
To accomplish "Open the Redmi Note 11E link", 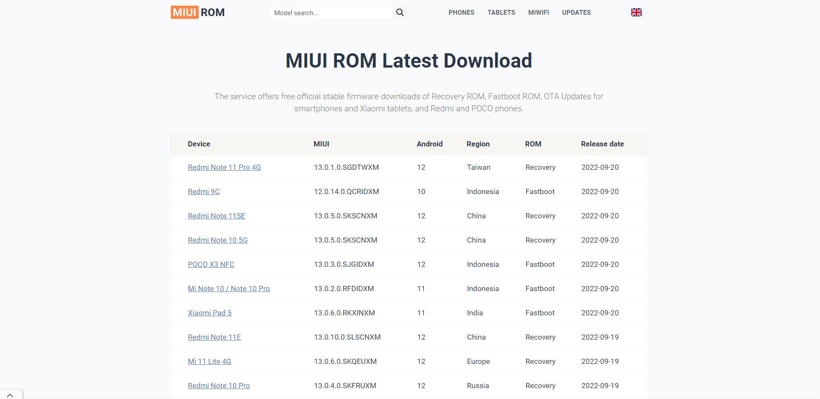I will point(214,337).
